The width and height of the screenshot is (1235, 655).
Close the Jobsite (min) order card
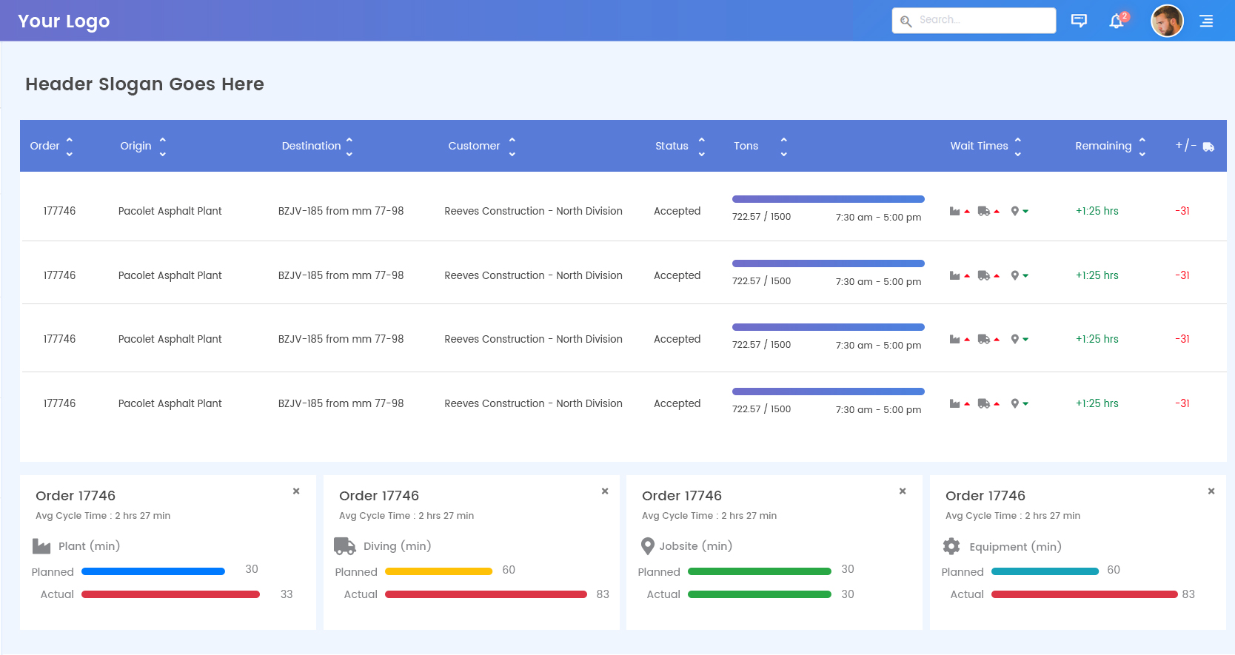point(903,491)
